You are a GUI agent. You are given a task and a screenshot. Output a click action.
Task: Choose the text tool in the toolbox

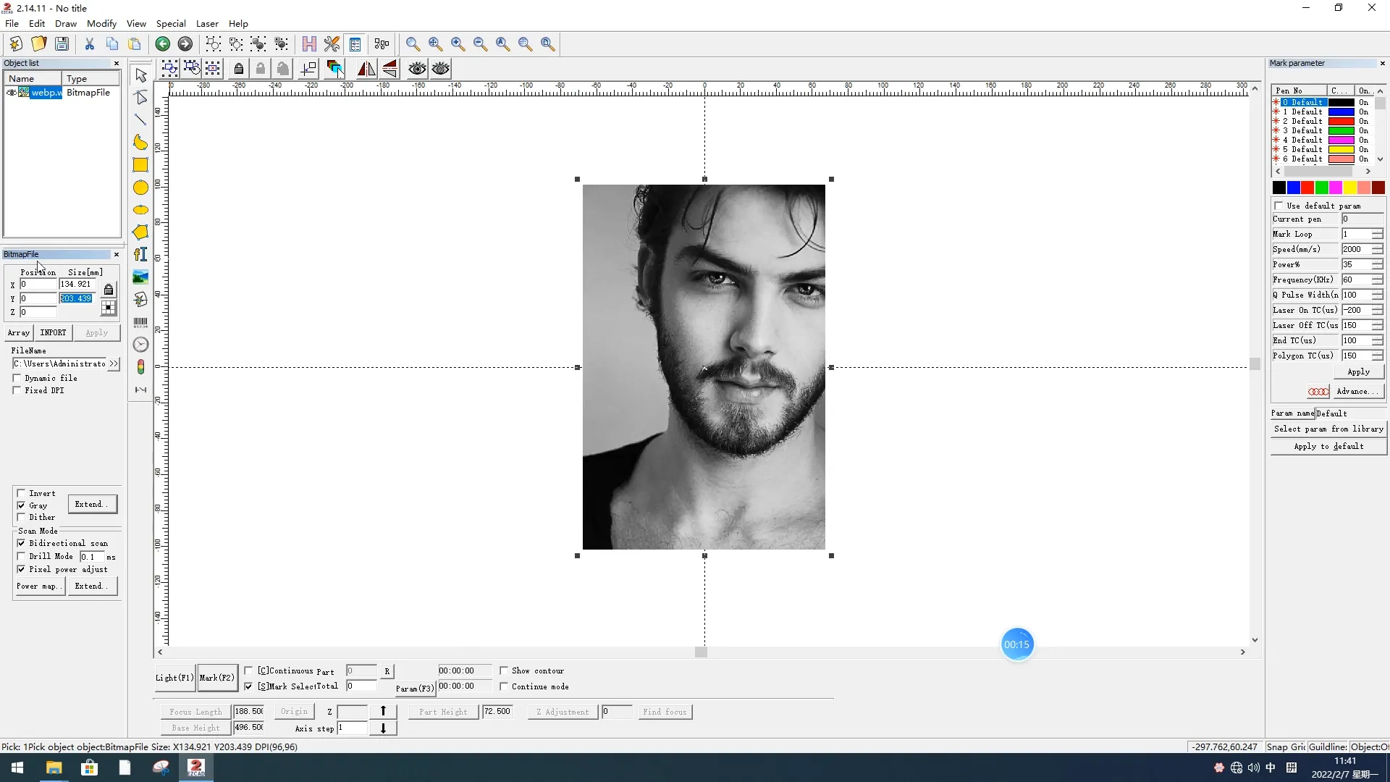coord(140,254)
